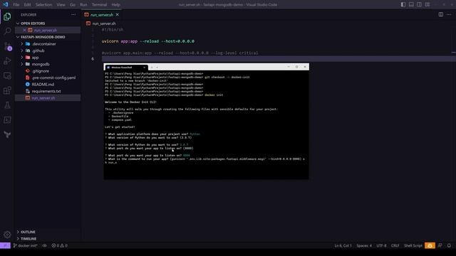Open the Selection menu

click(43, 5)
